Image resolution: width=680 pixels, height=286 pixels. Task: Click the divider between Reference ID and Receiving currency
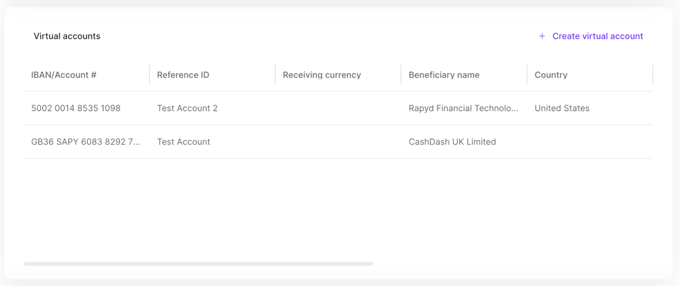point(275,75)
